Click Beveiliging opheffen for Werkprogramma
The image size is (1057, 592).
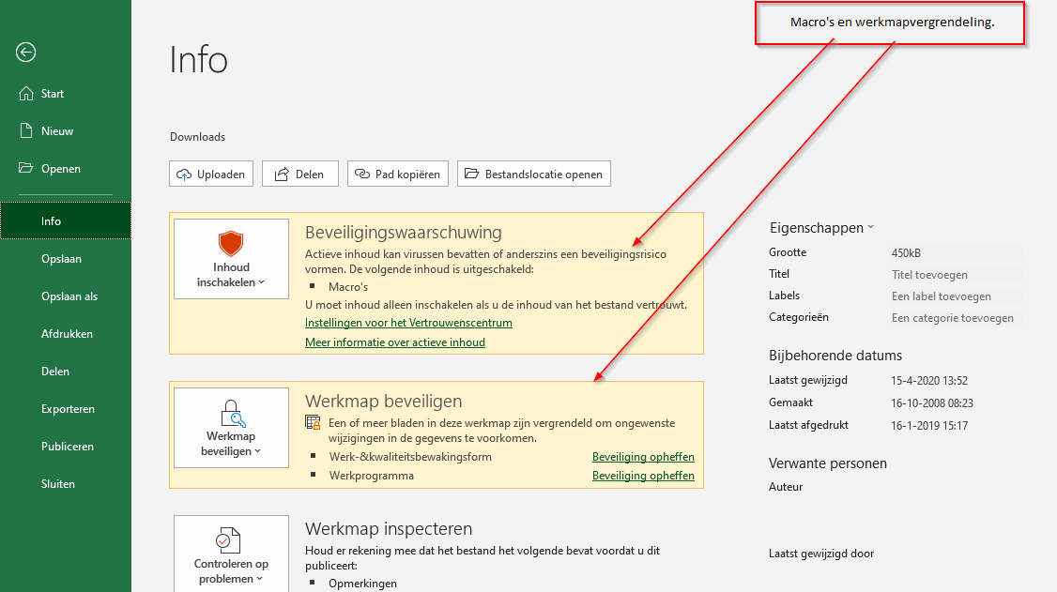[643, 476]
